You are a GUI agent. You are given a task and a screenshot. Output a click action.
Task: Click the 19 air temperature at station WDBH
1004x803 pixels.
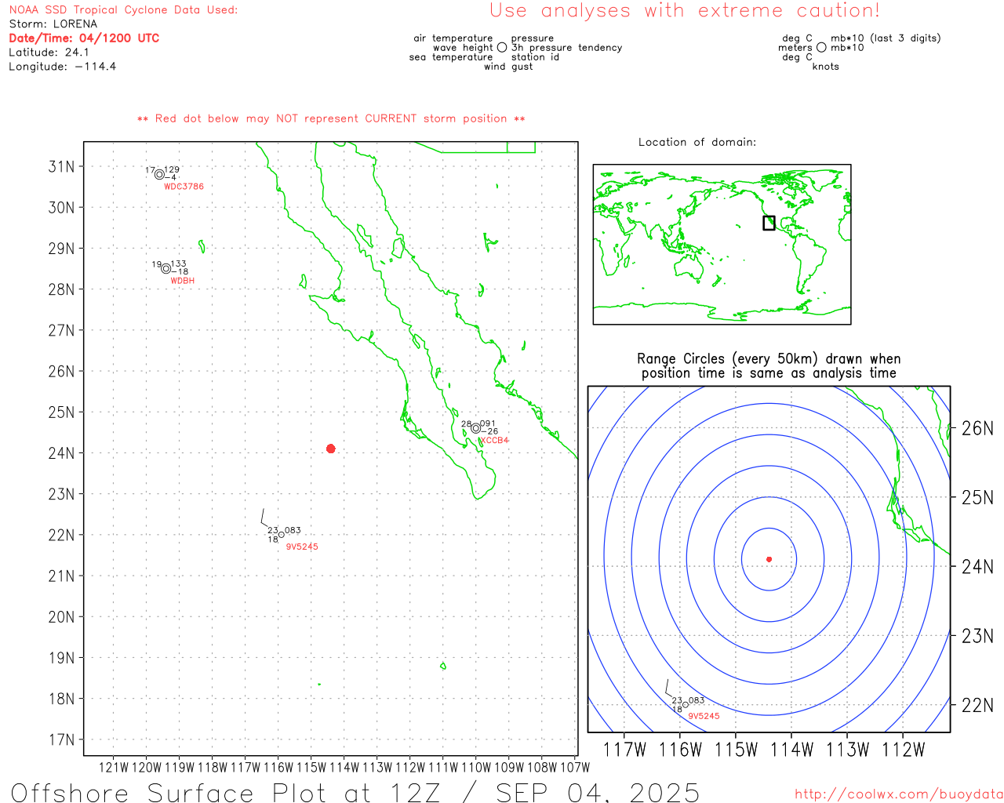point(157,265)
